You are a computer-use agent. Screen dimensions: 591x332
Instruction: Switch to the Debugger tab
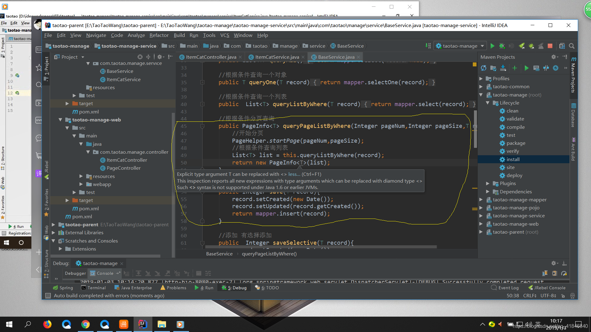[x=75, y=273]
